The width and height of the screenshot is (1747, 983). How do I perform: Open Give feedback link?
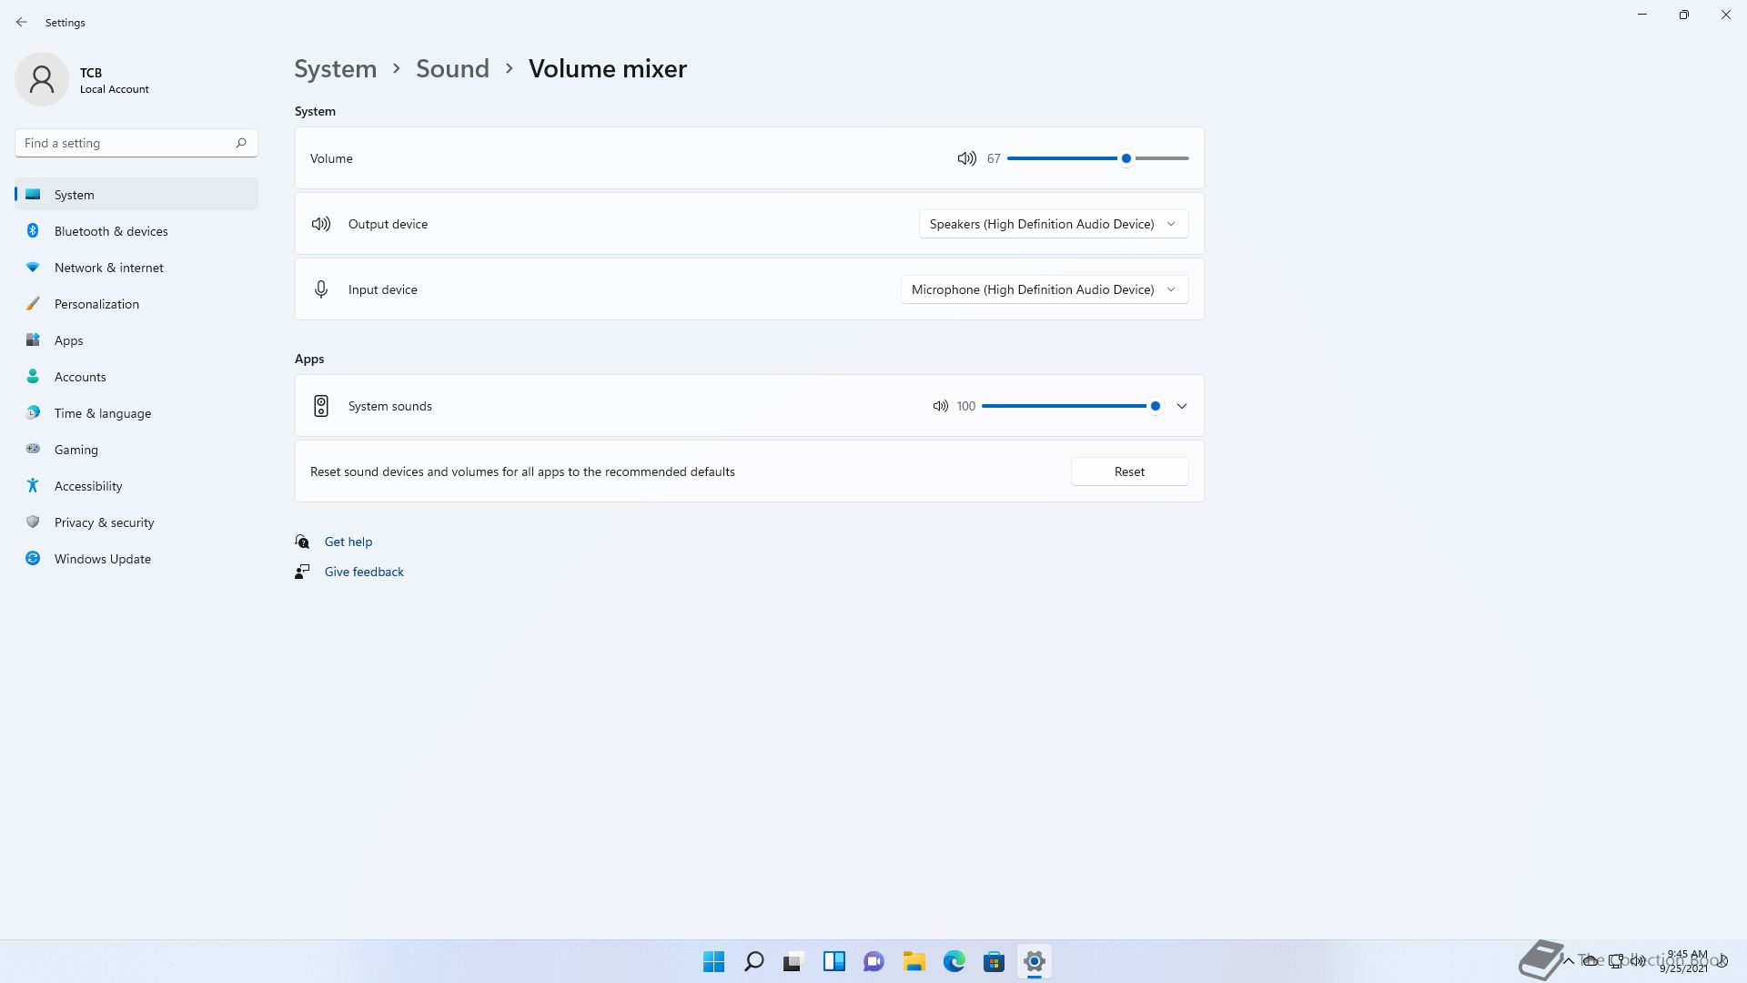point(364,572)
